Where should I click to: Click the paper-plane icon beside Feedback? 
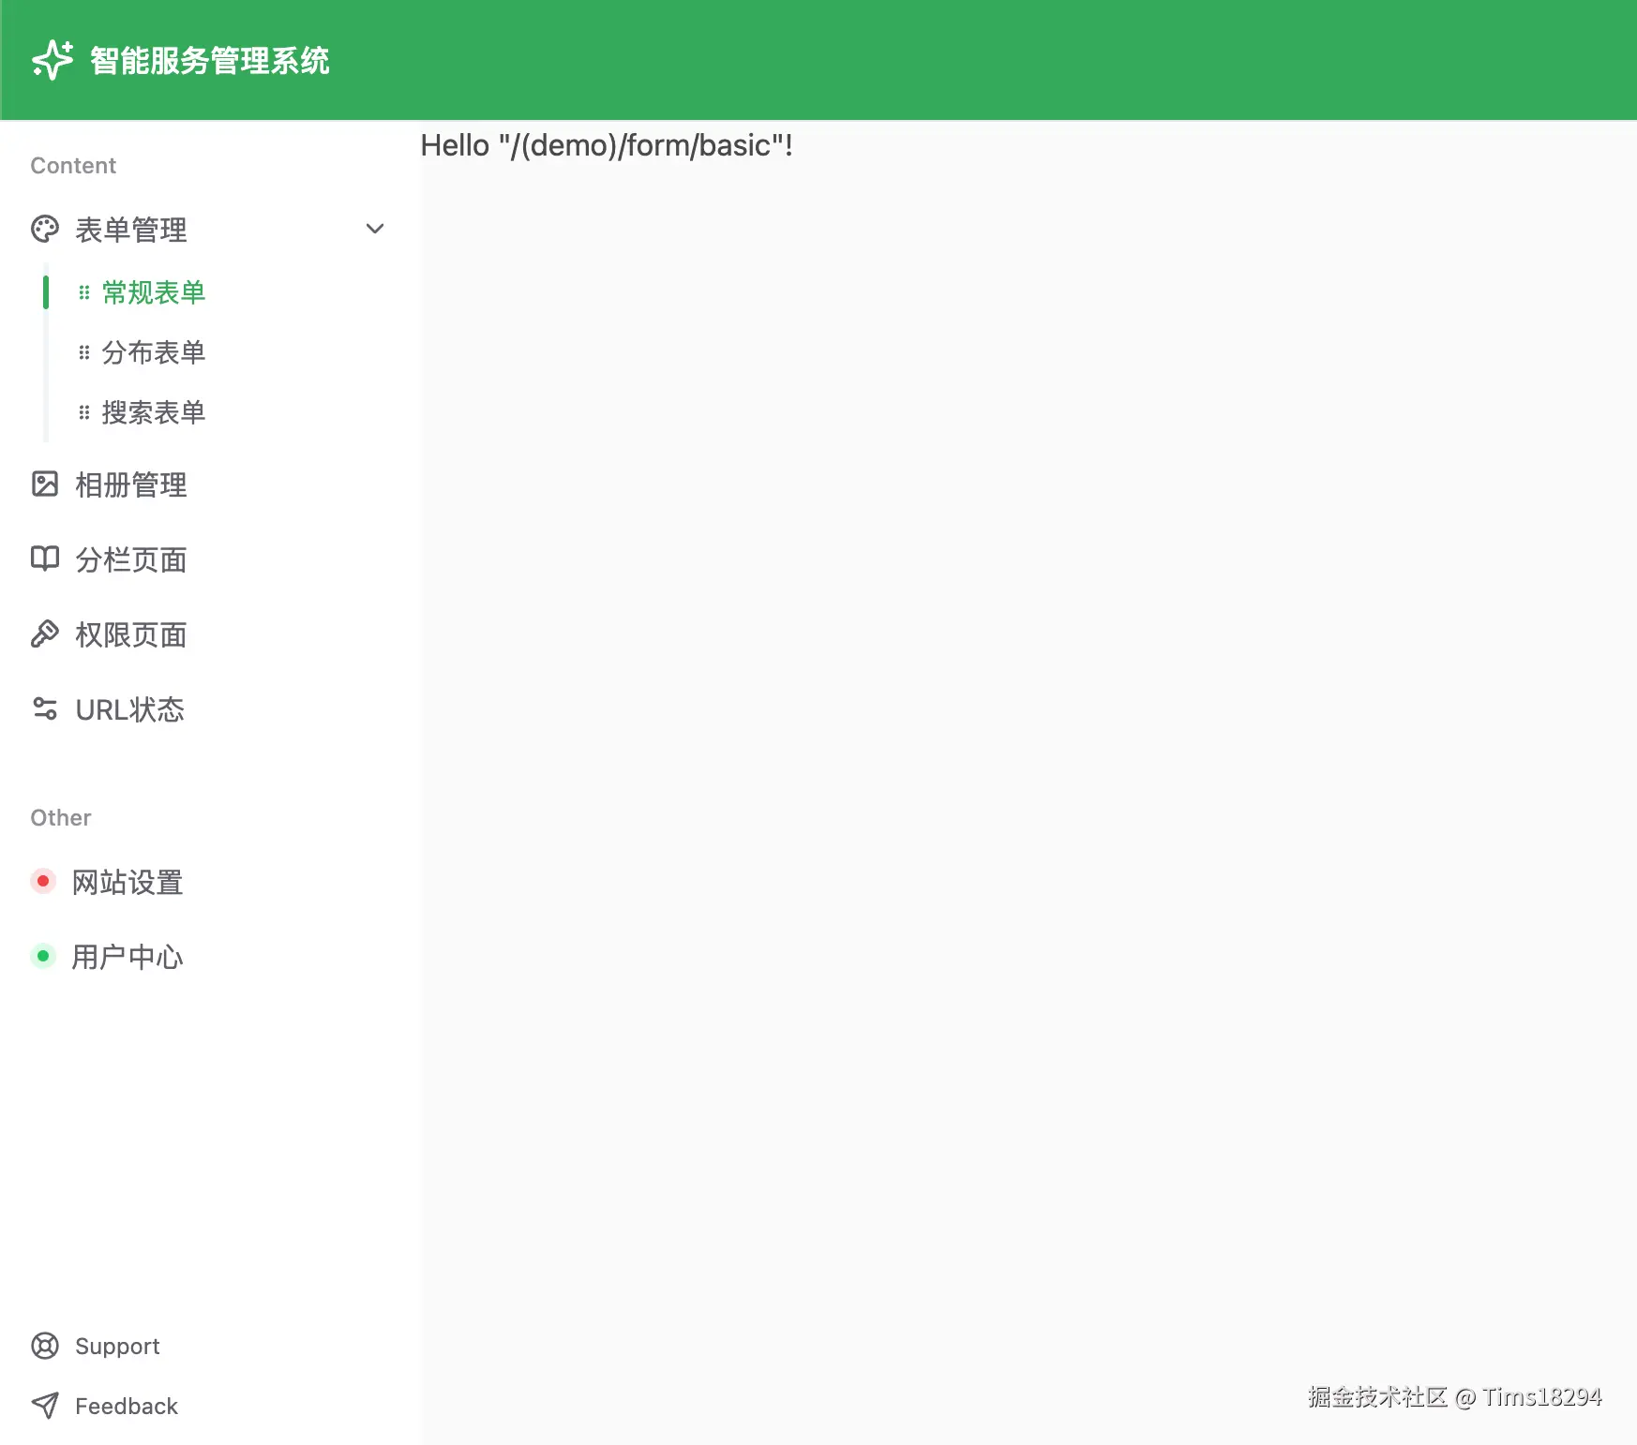point(45,1406)
